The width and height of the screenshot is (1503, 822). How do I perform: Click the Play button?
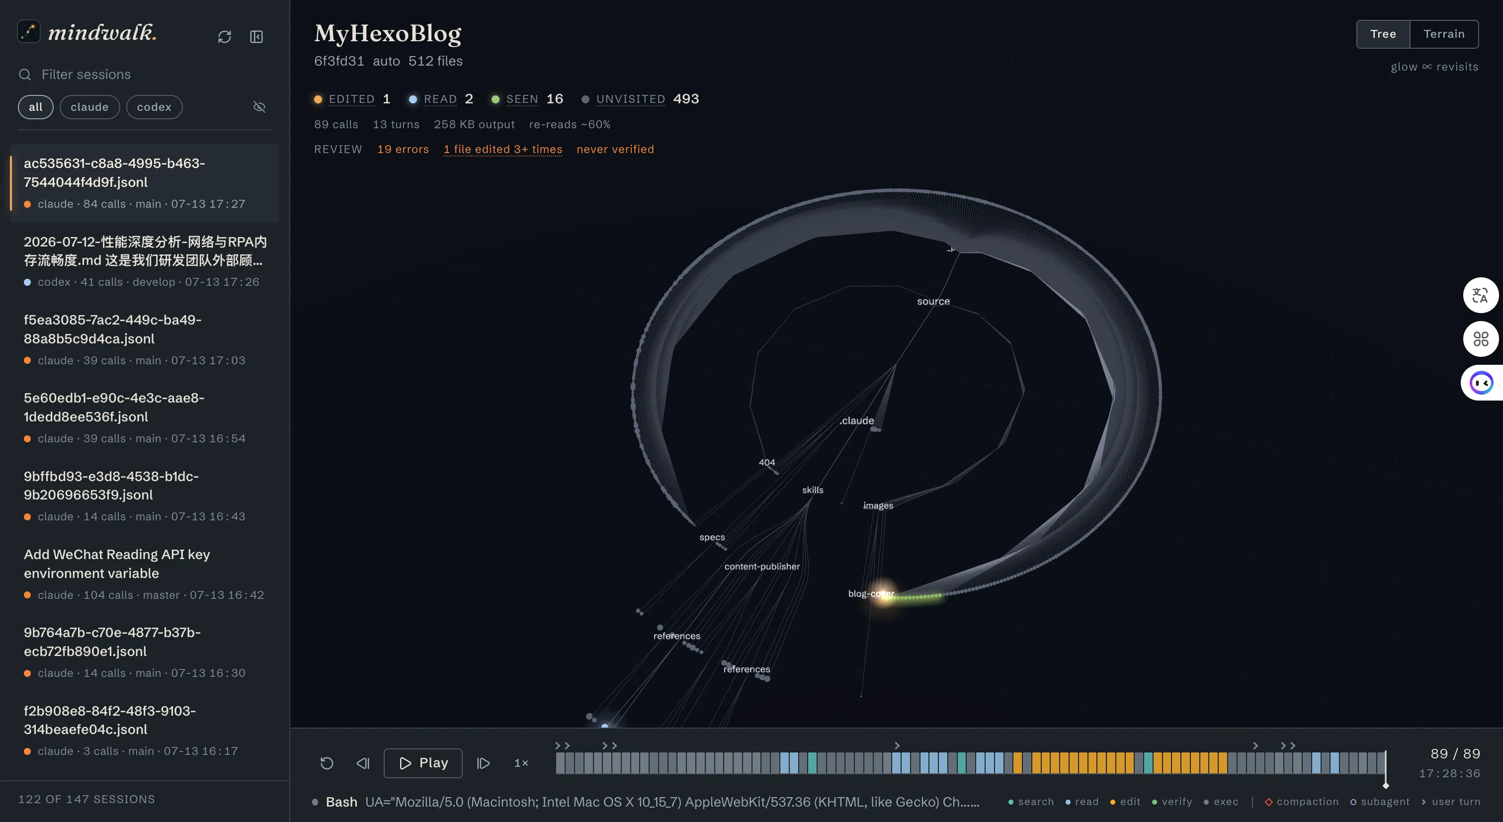click(423, 763)
